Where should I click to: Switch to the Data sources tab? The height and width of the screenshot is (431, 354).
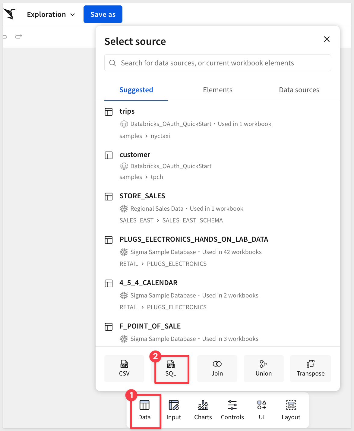click(299, 90)
